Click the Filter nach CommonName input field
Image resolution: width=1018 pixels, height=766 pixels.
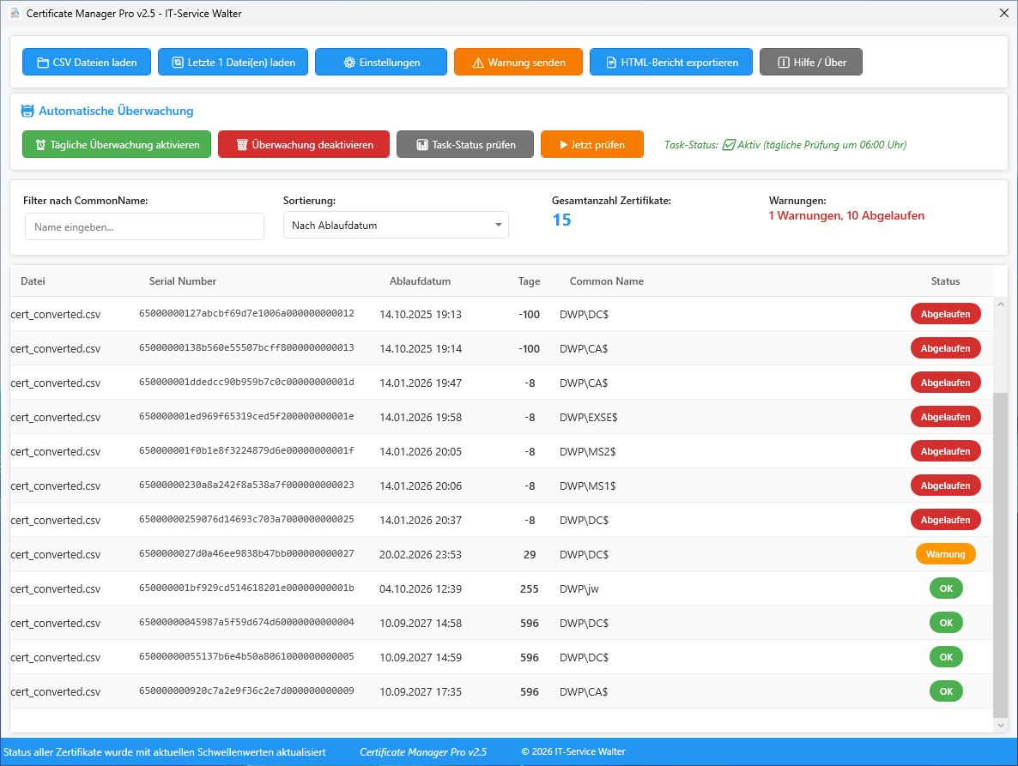tap(144, 227)
